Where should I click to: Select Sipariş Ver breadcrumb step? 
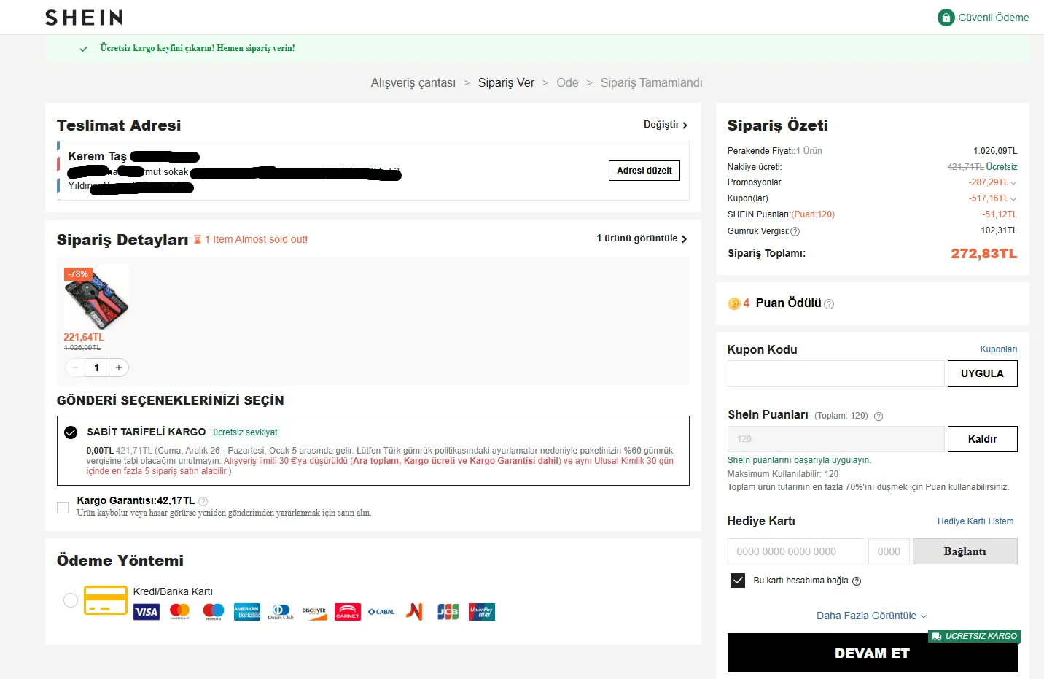click(x=506, y=83)
